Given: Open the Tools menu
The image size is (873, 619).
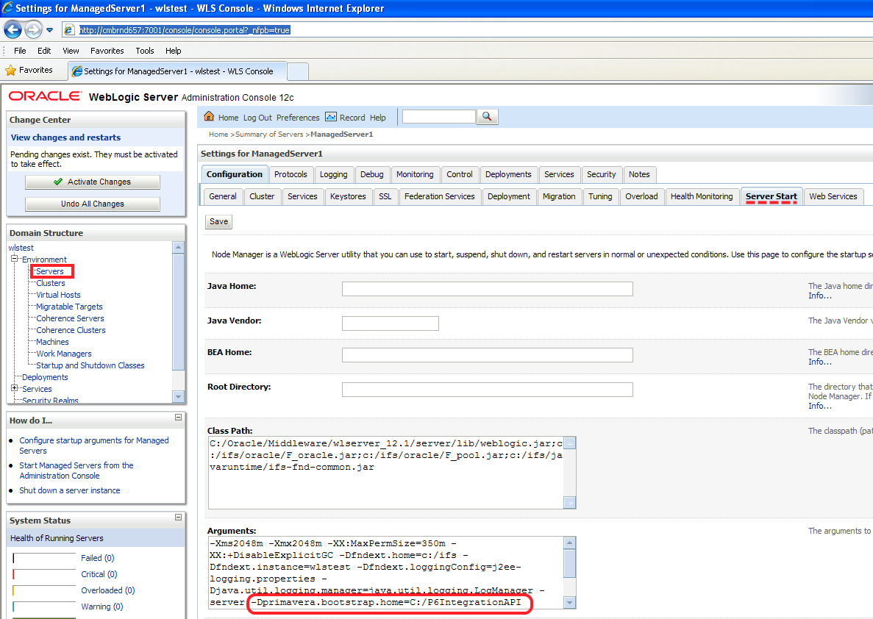Looking at the screenshot, I should 145,51.
